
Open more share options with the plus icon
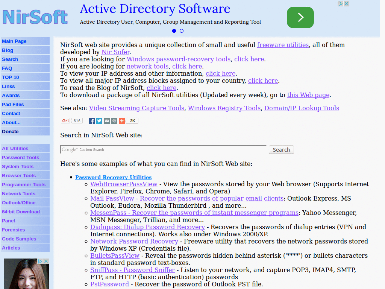[122, 121]
